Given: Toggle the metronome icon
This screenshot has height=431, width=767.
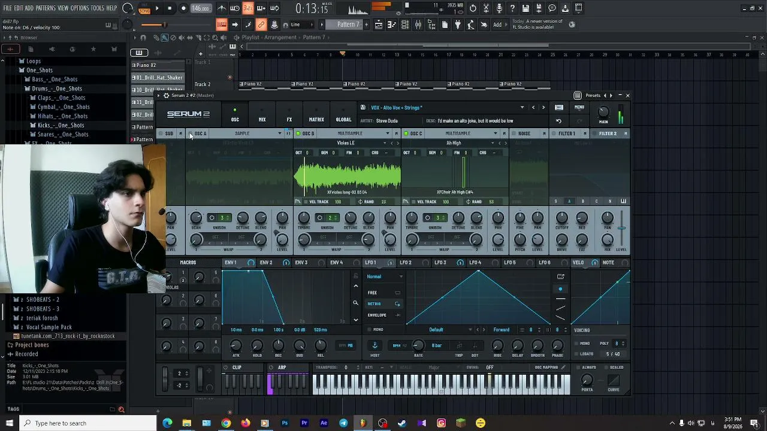Looking at the screenshot, I should pos(222,8).
